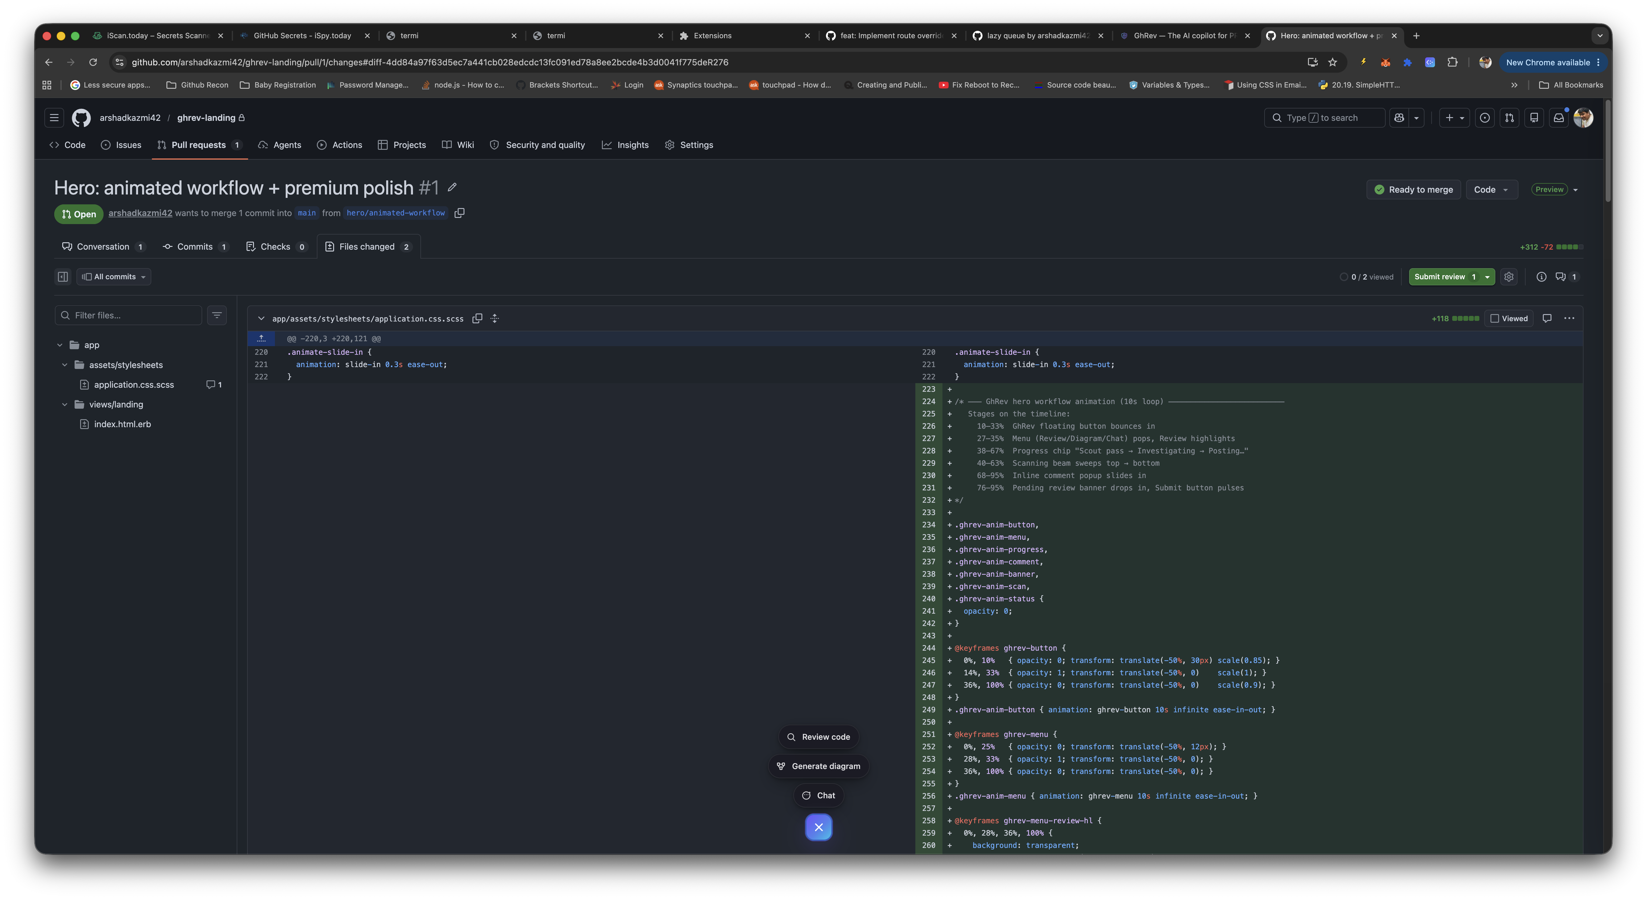Edit the pull request title pencil icon
This screenshot has height=900, width=1647.
pos(452,187)
